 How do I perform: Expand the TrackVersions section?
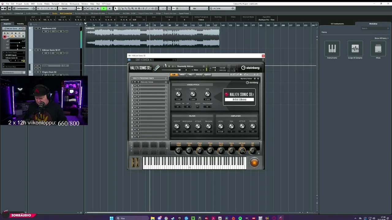(x=14, y=72)
